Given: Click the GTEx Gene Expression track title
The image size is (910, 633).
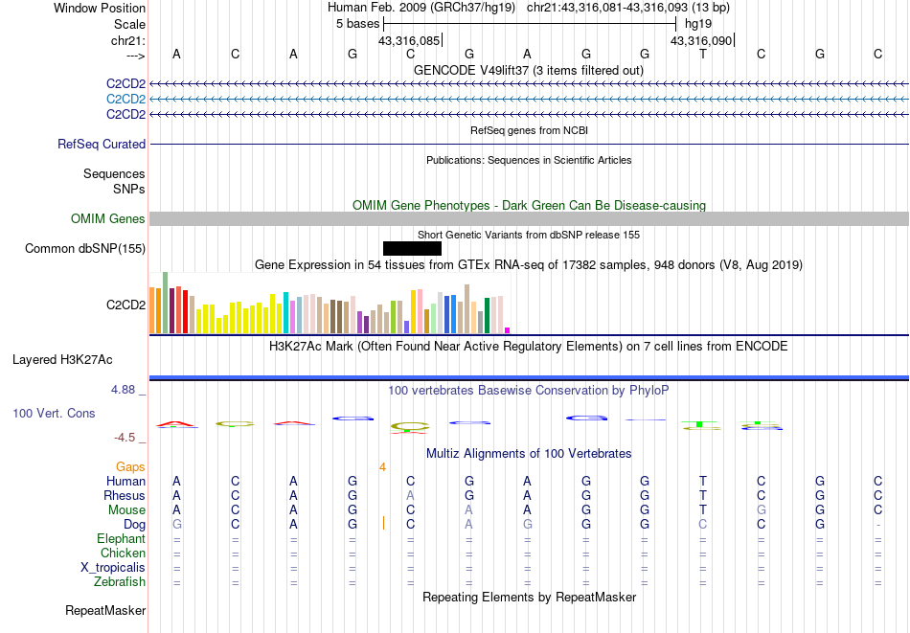Looking at the screenshot, I should 529,265.
